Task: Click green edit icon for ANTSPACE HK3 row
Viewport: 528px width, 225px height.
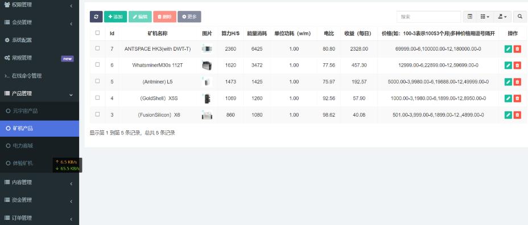Action: 508,49
